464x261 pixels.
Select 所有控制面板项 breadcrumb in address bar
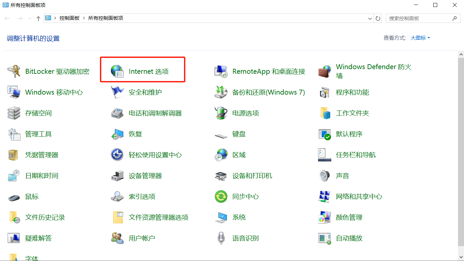pos(106,18)
